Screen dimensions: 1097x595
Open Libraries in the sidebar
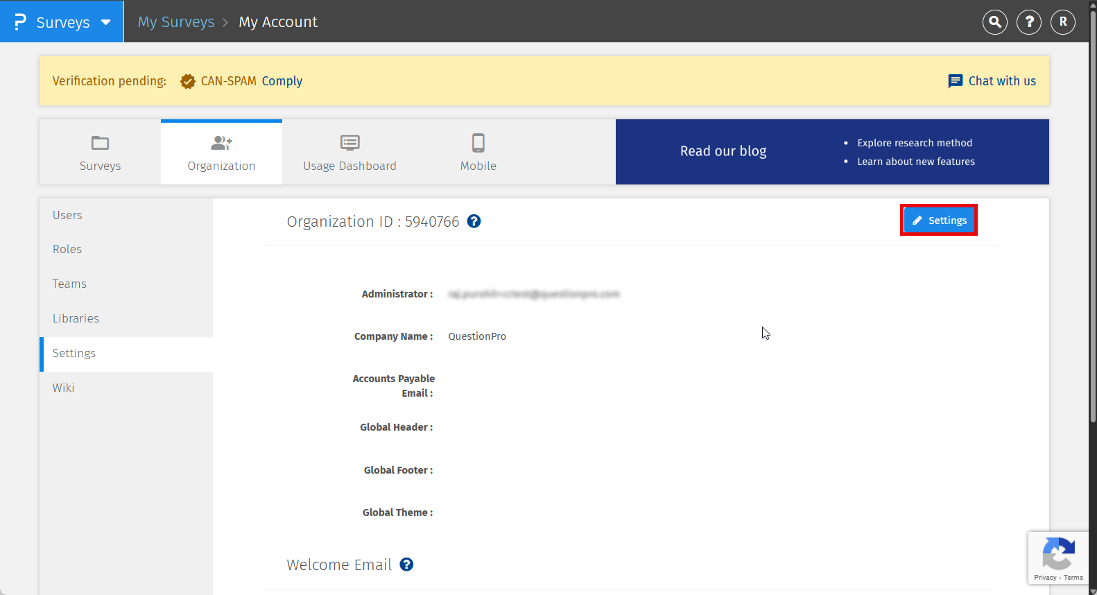(76, 318)
